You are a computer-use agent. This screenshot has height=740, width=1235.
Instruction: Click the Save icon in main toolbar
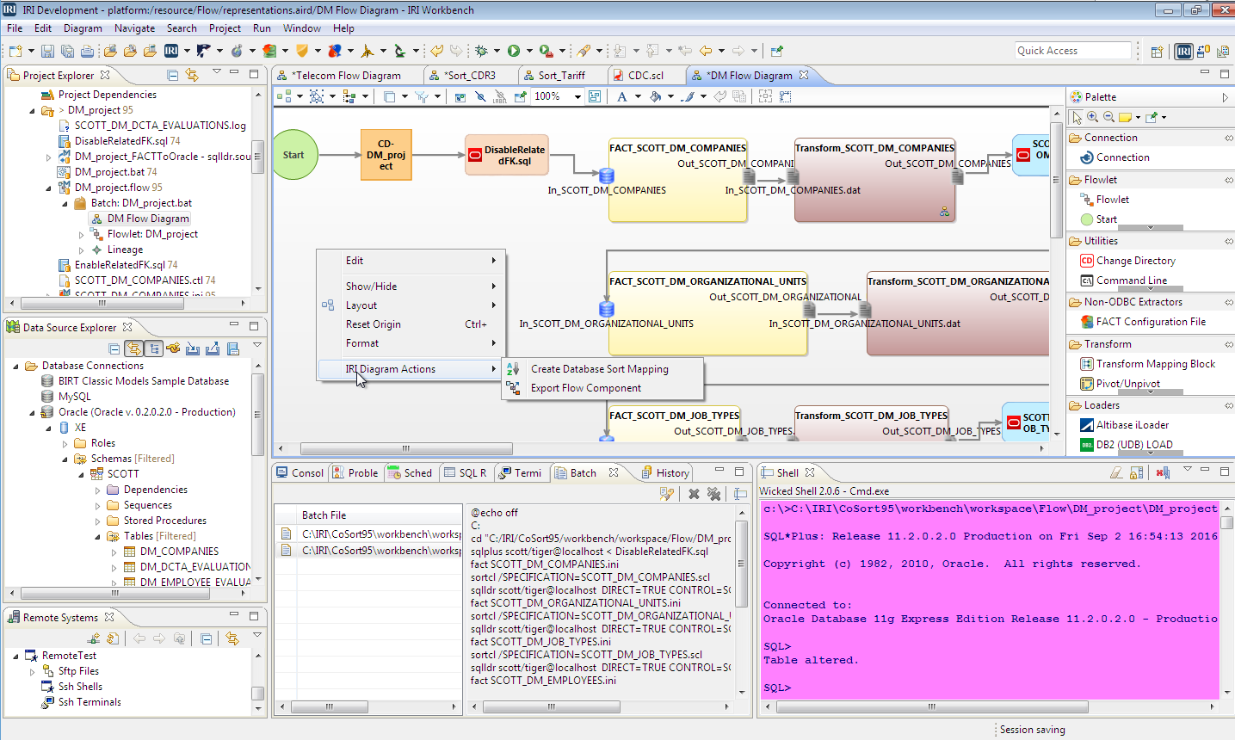point(47,52)
